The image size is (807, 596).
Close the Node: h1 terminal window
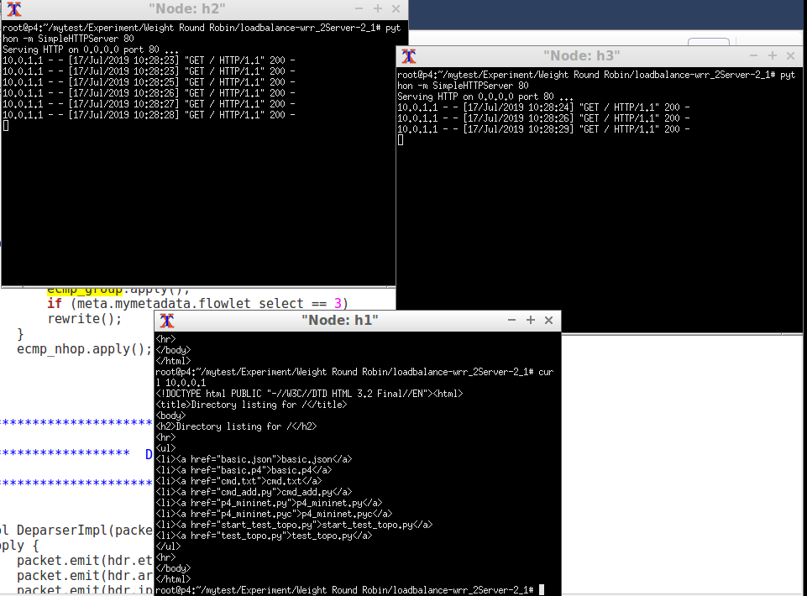coord(548,321)
